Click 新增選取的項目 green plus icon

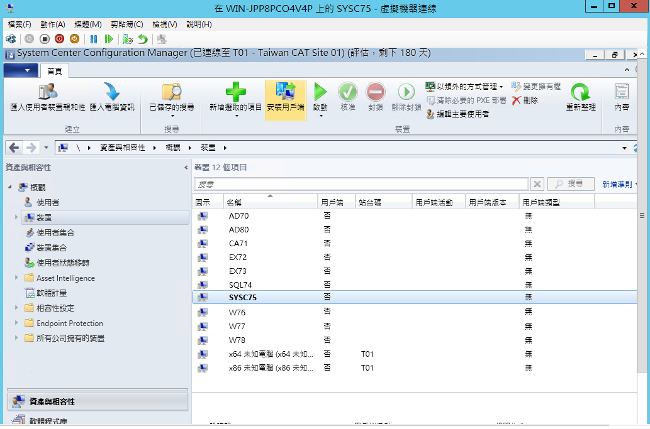(x=236, y=92)
